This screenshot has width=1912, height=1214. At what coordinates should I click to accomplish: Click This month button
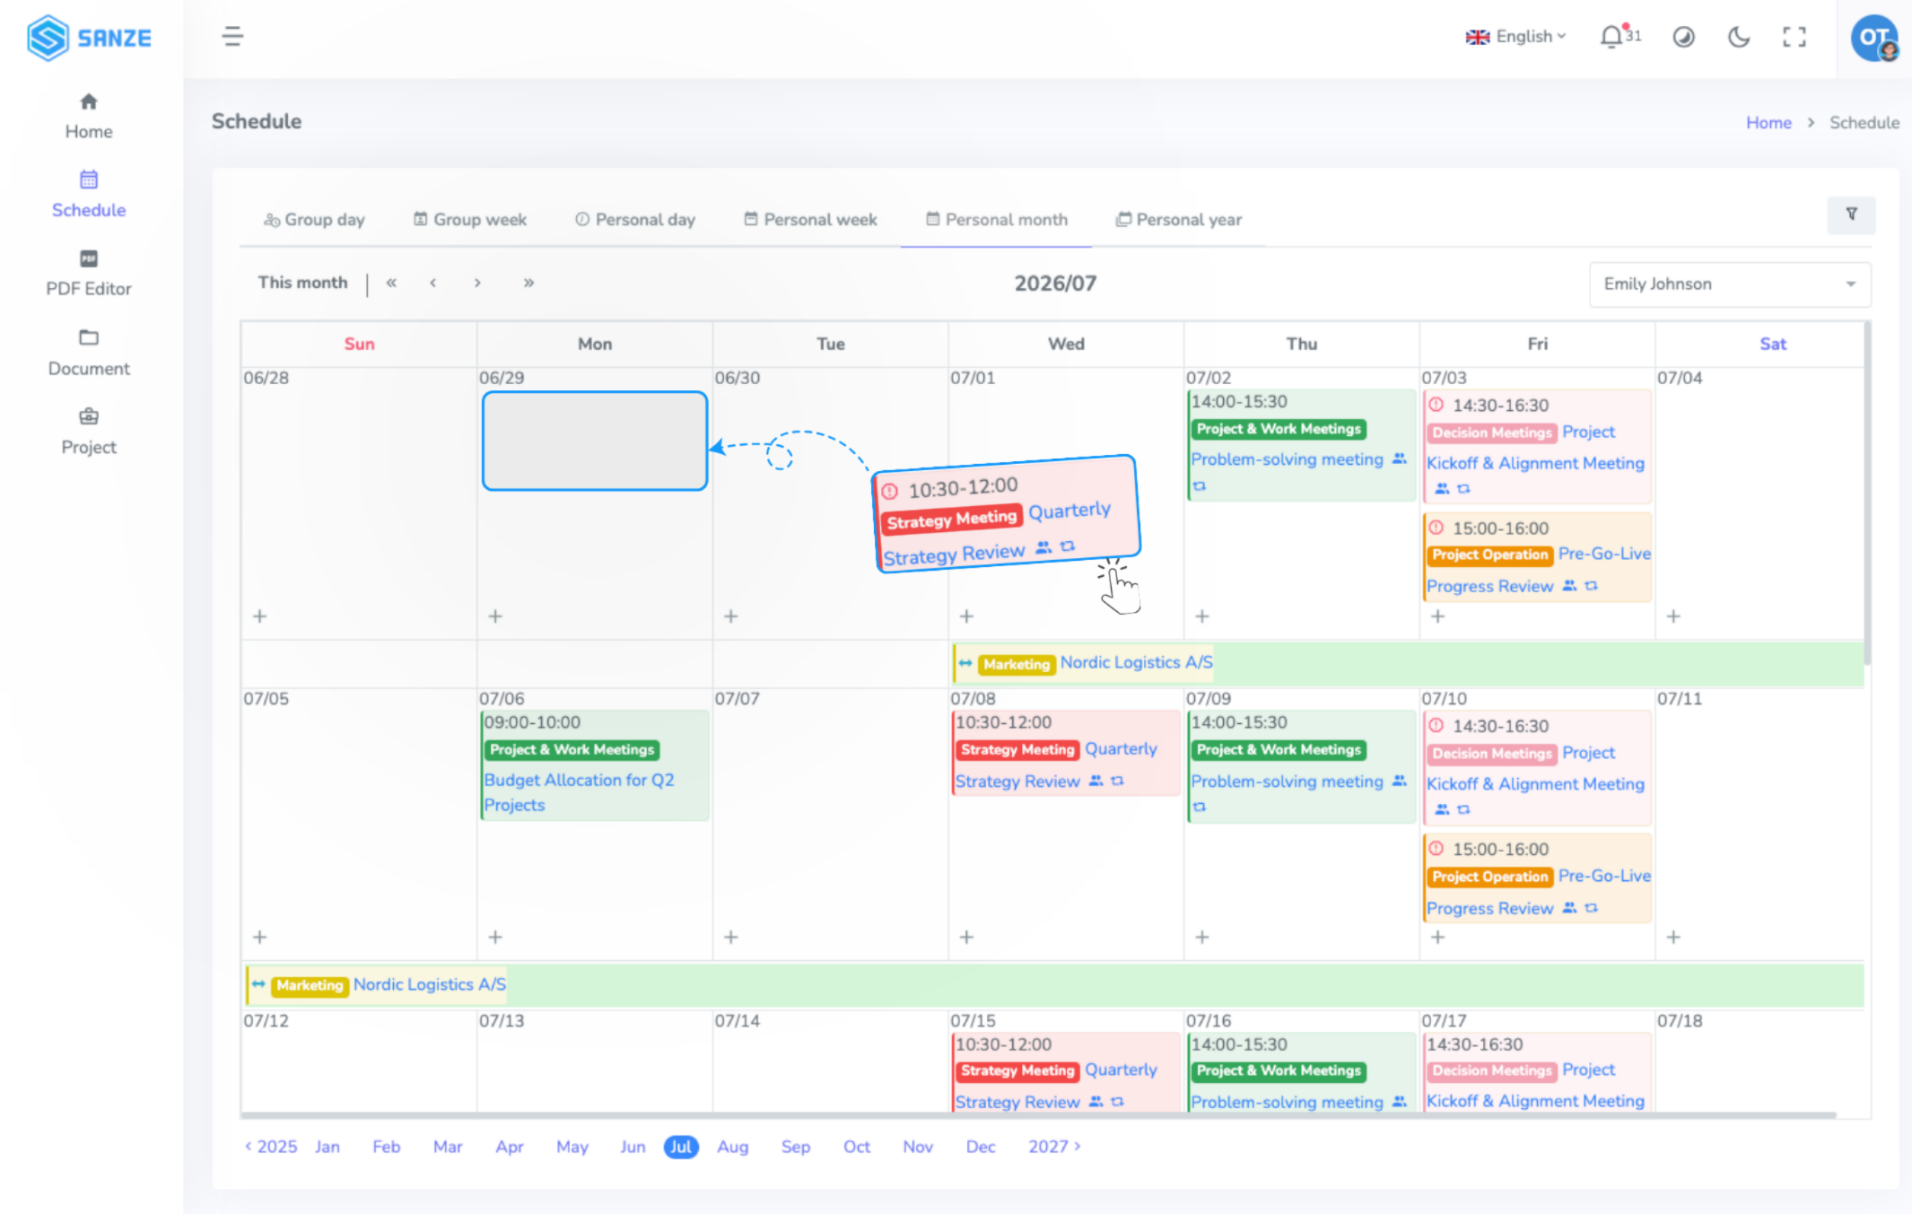click(x=302, y=283)
